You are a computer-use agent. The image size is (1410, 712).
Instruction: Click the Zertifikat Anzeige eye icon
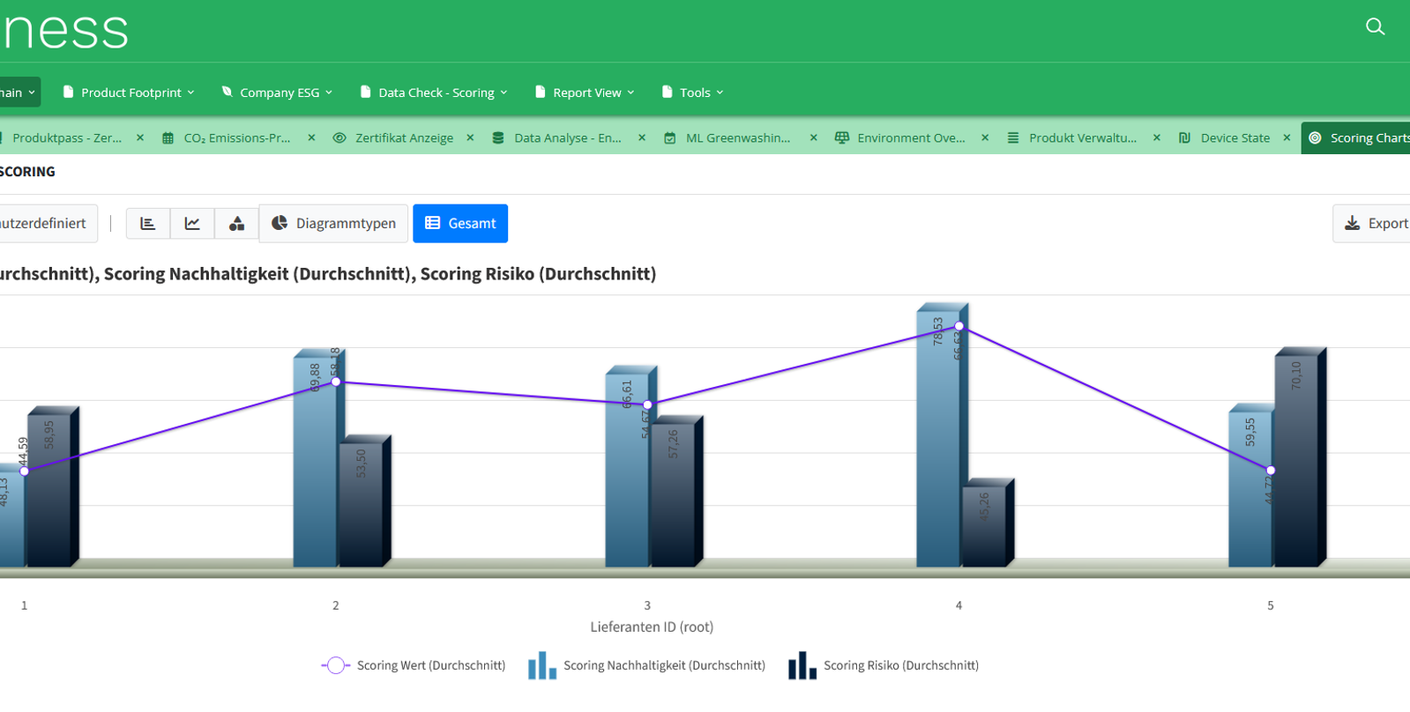[x=339, y=138]
